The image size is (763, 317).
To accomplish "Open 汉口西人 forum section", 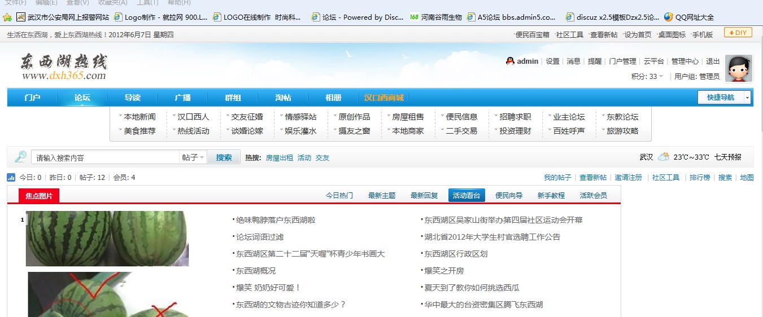I will 194,117.
